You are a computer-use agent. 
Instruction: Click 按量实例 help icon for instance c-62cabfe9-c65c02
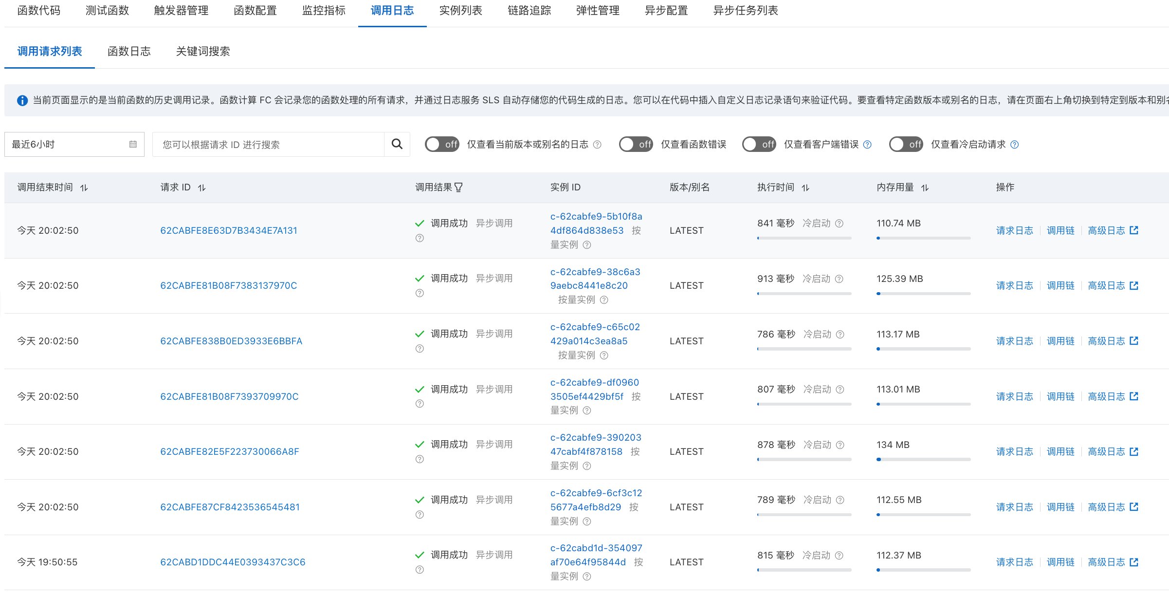click(604, 355)
